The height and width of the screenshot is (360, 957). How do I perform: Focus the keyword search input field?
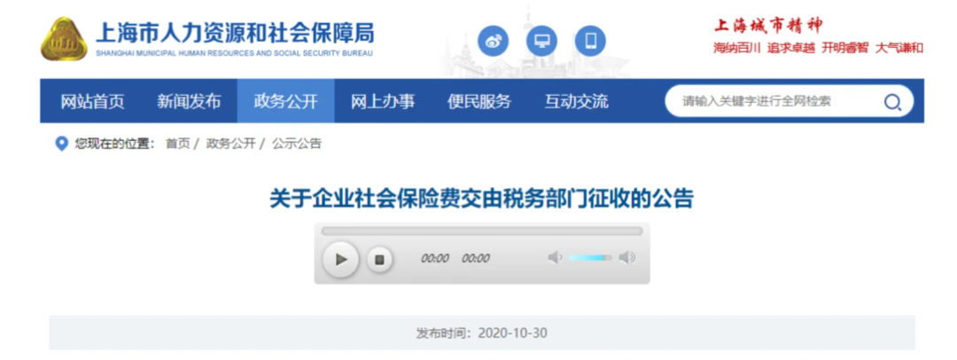click(775, 101)
